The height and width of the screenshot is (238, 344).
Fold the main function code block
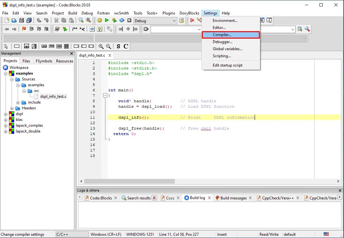click(x=105, y=96)
